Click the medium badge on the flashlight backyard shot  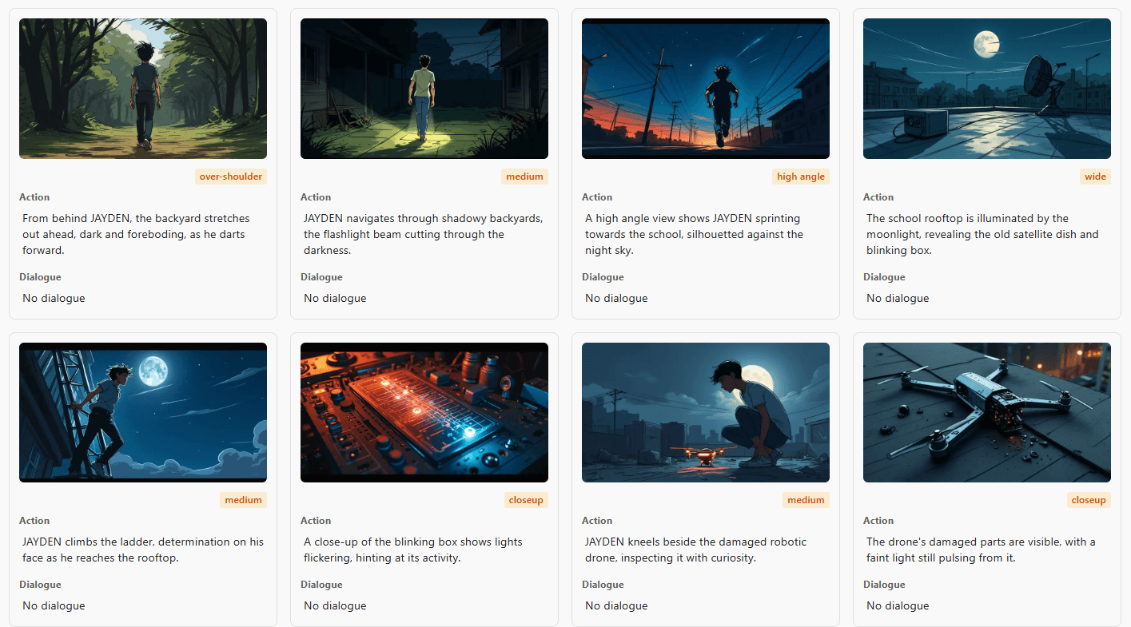(x=525, y=176)
